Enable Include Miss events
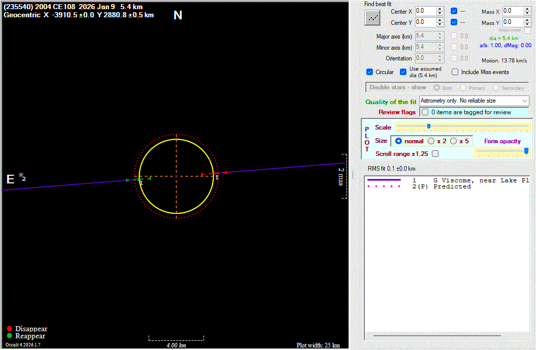The width and height of the screenshot is (536, 350). pyautogui.click(x=455, y=72)
